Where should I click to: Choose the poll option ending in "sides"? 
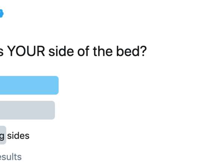(15, 136)
